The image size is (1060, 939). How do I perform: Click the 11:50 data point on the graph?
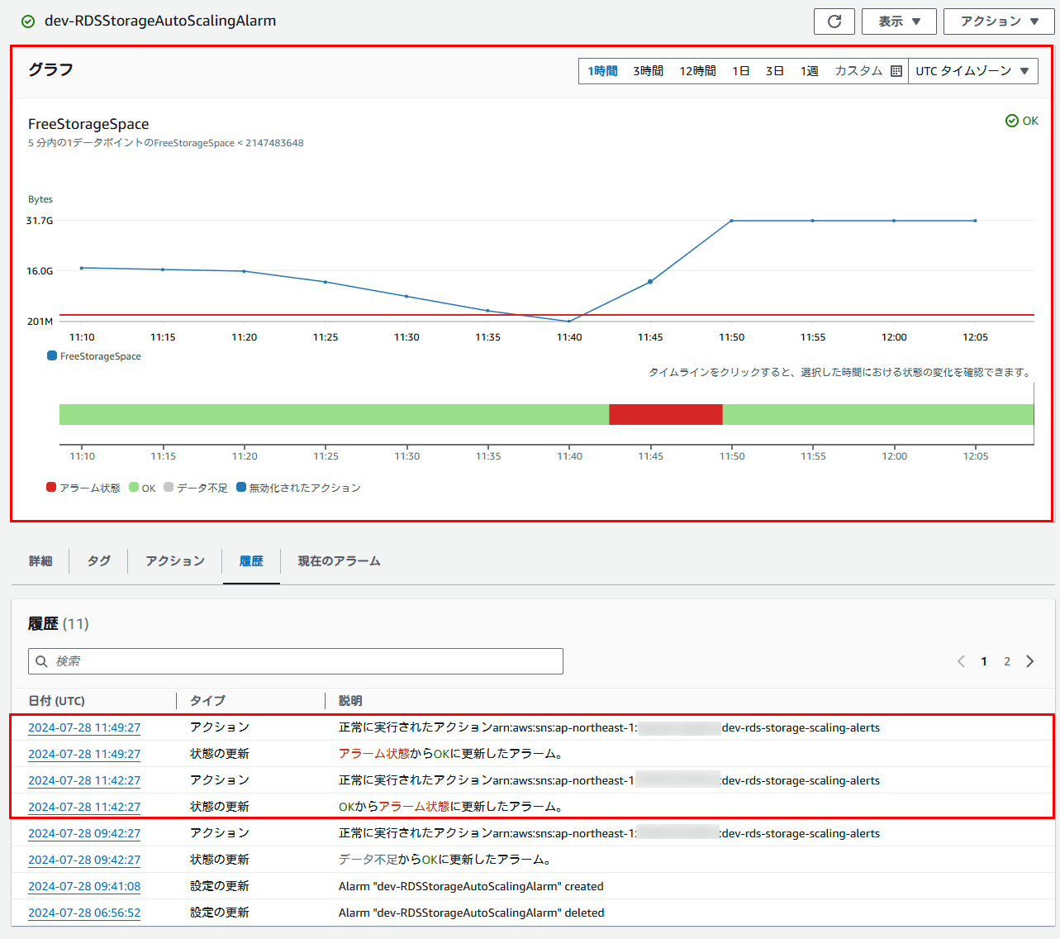click(731, 221)
